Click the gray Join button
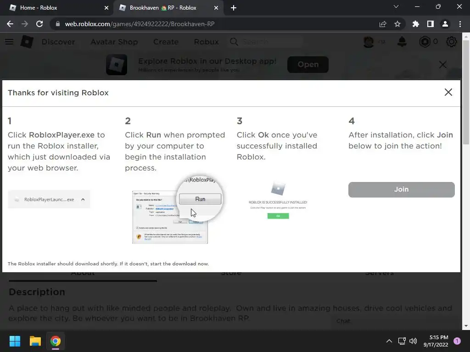 click(x=401, y=189)
